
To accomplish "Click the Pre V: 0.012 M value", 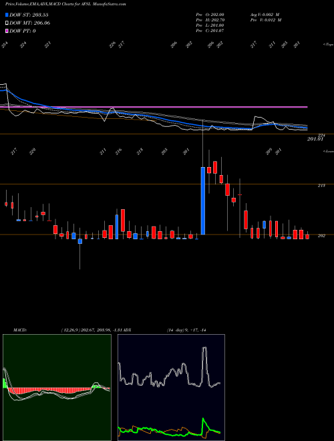I will pyautogui.click(x=266, y=20).
